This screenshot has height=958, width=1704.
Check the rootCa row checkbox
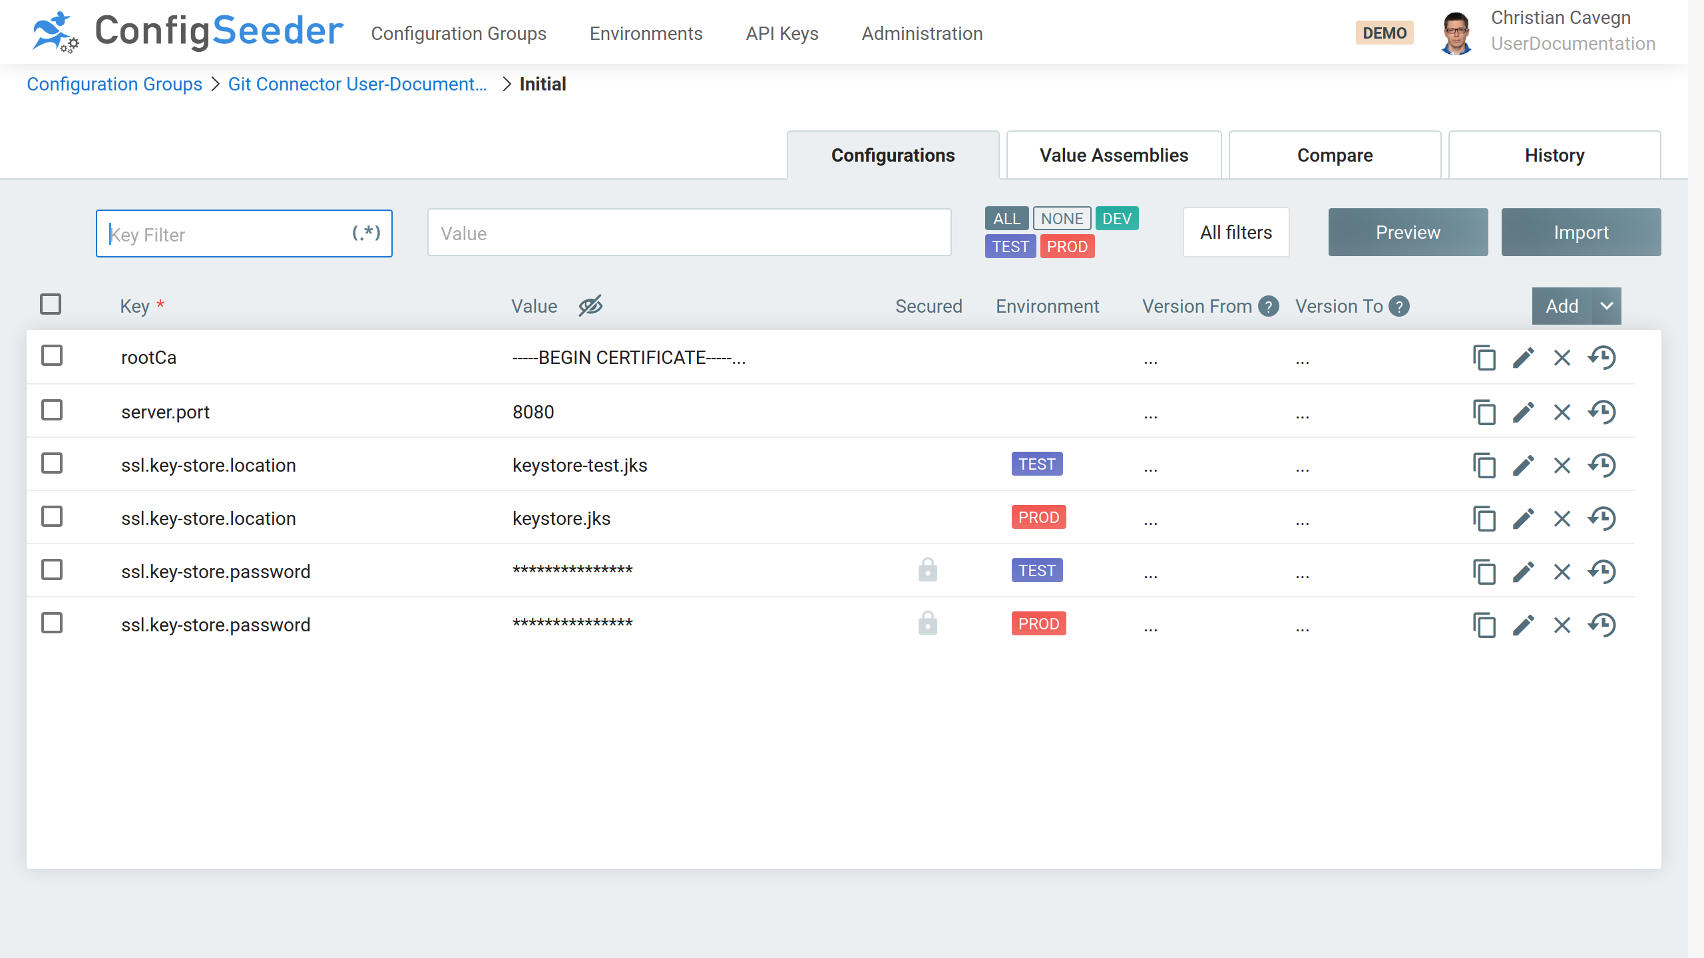(52, 356)
